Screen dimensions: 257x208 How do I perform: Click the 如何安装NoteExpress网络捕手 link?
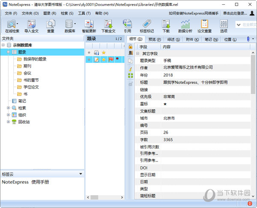[194, 13]
